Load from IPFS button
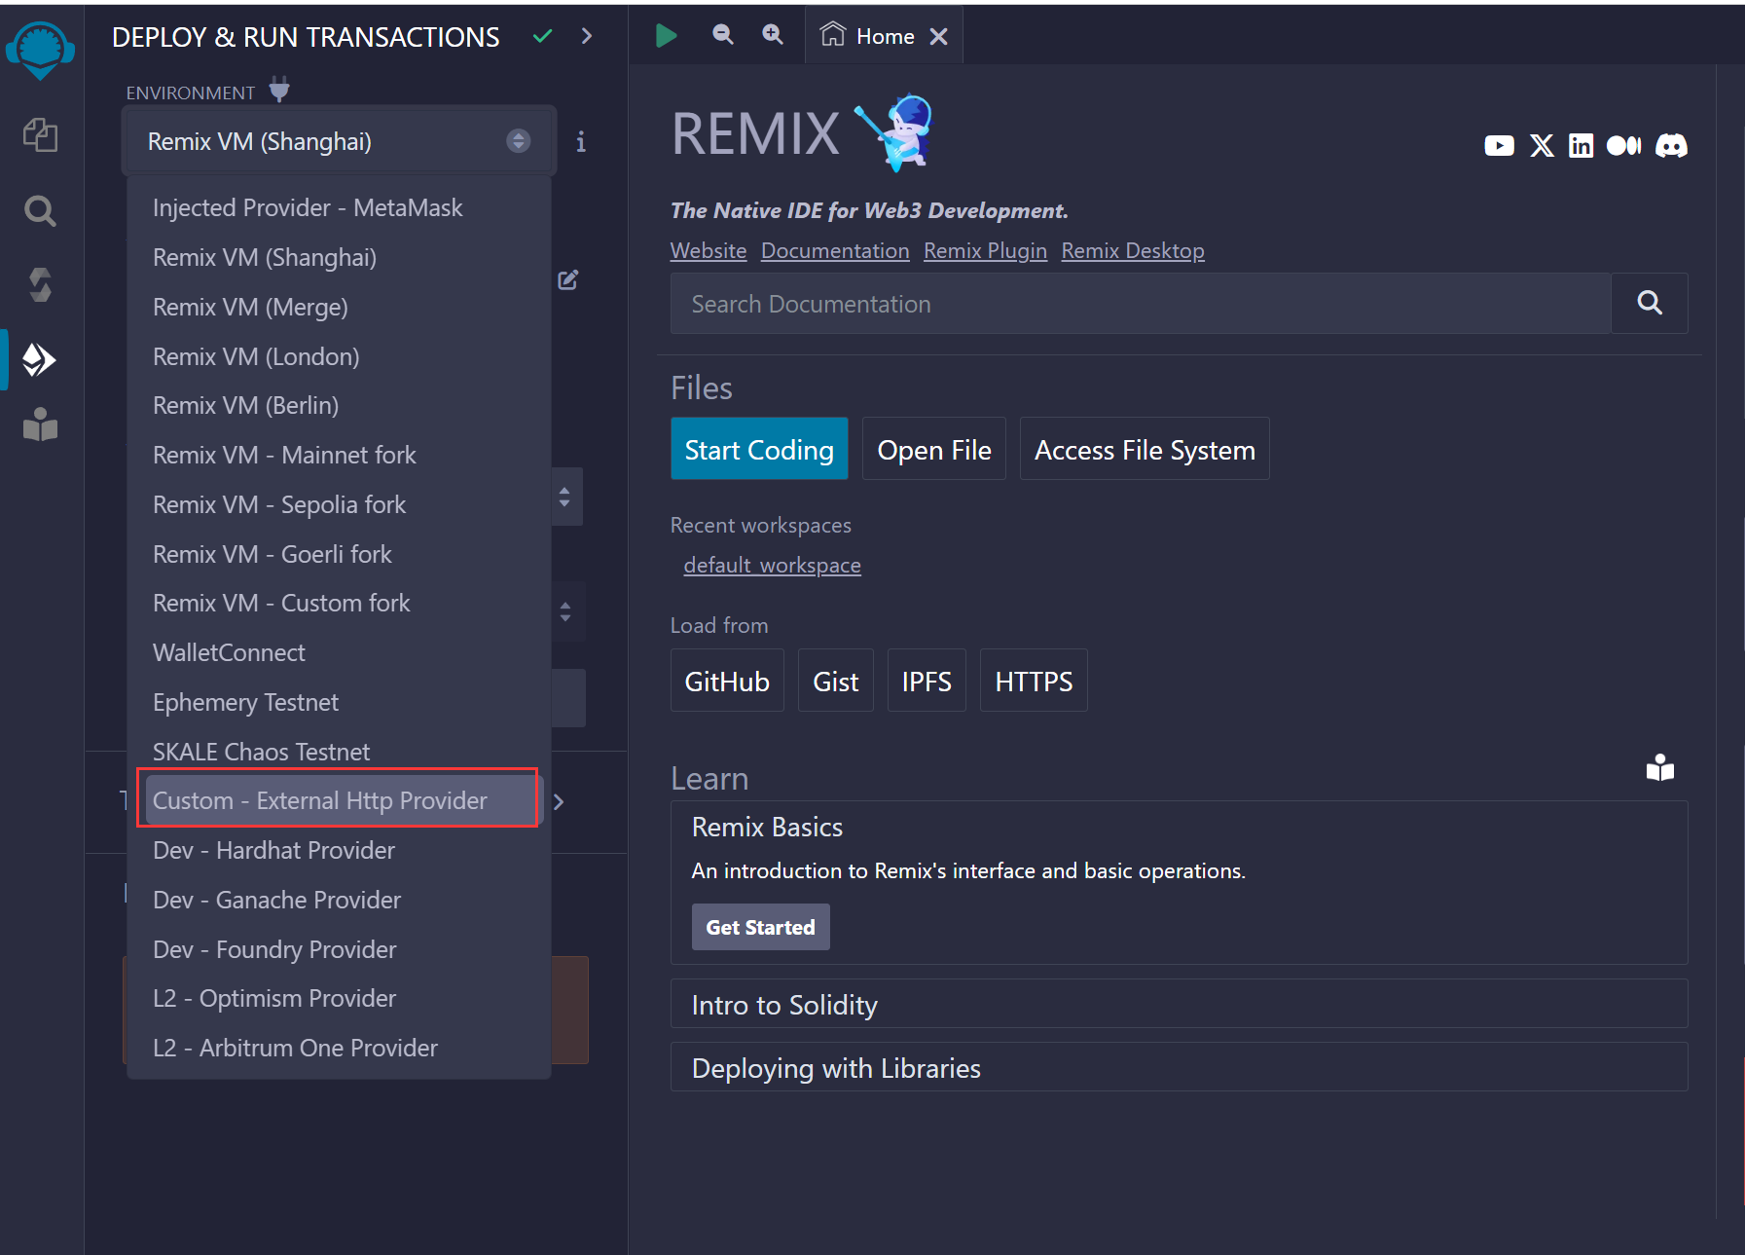 927,681
